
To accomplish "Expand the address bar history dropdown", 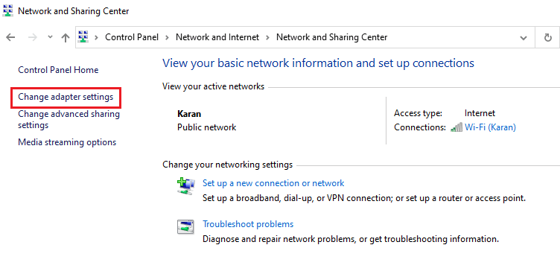I will (x=524, y=37).
